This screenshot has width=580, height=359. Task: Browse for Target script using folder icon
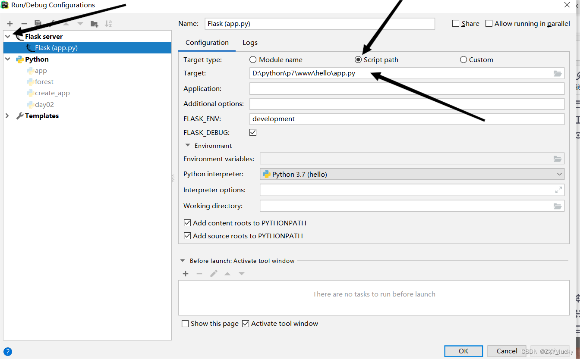(x=558, y=74)
